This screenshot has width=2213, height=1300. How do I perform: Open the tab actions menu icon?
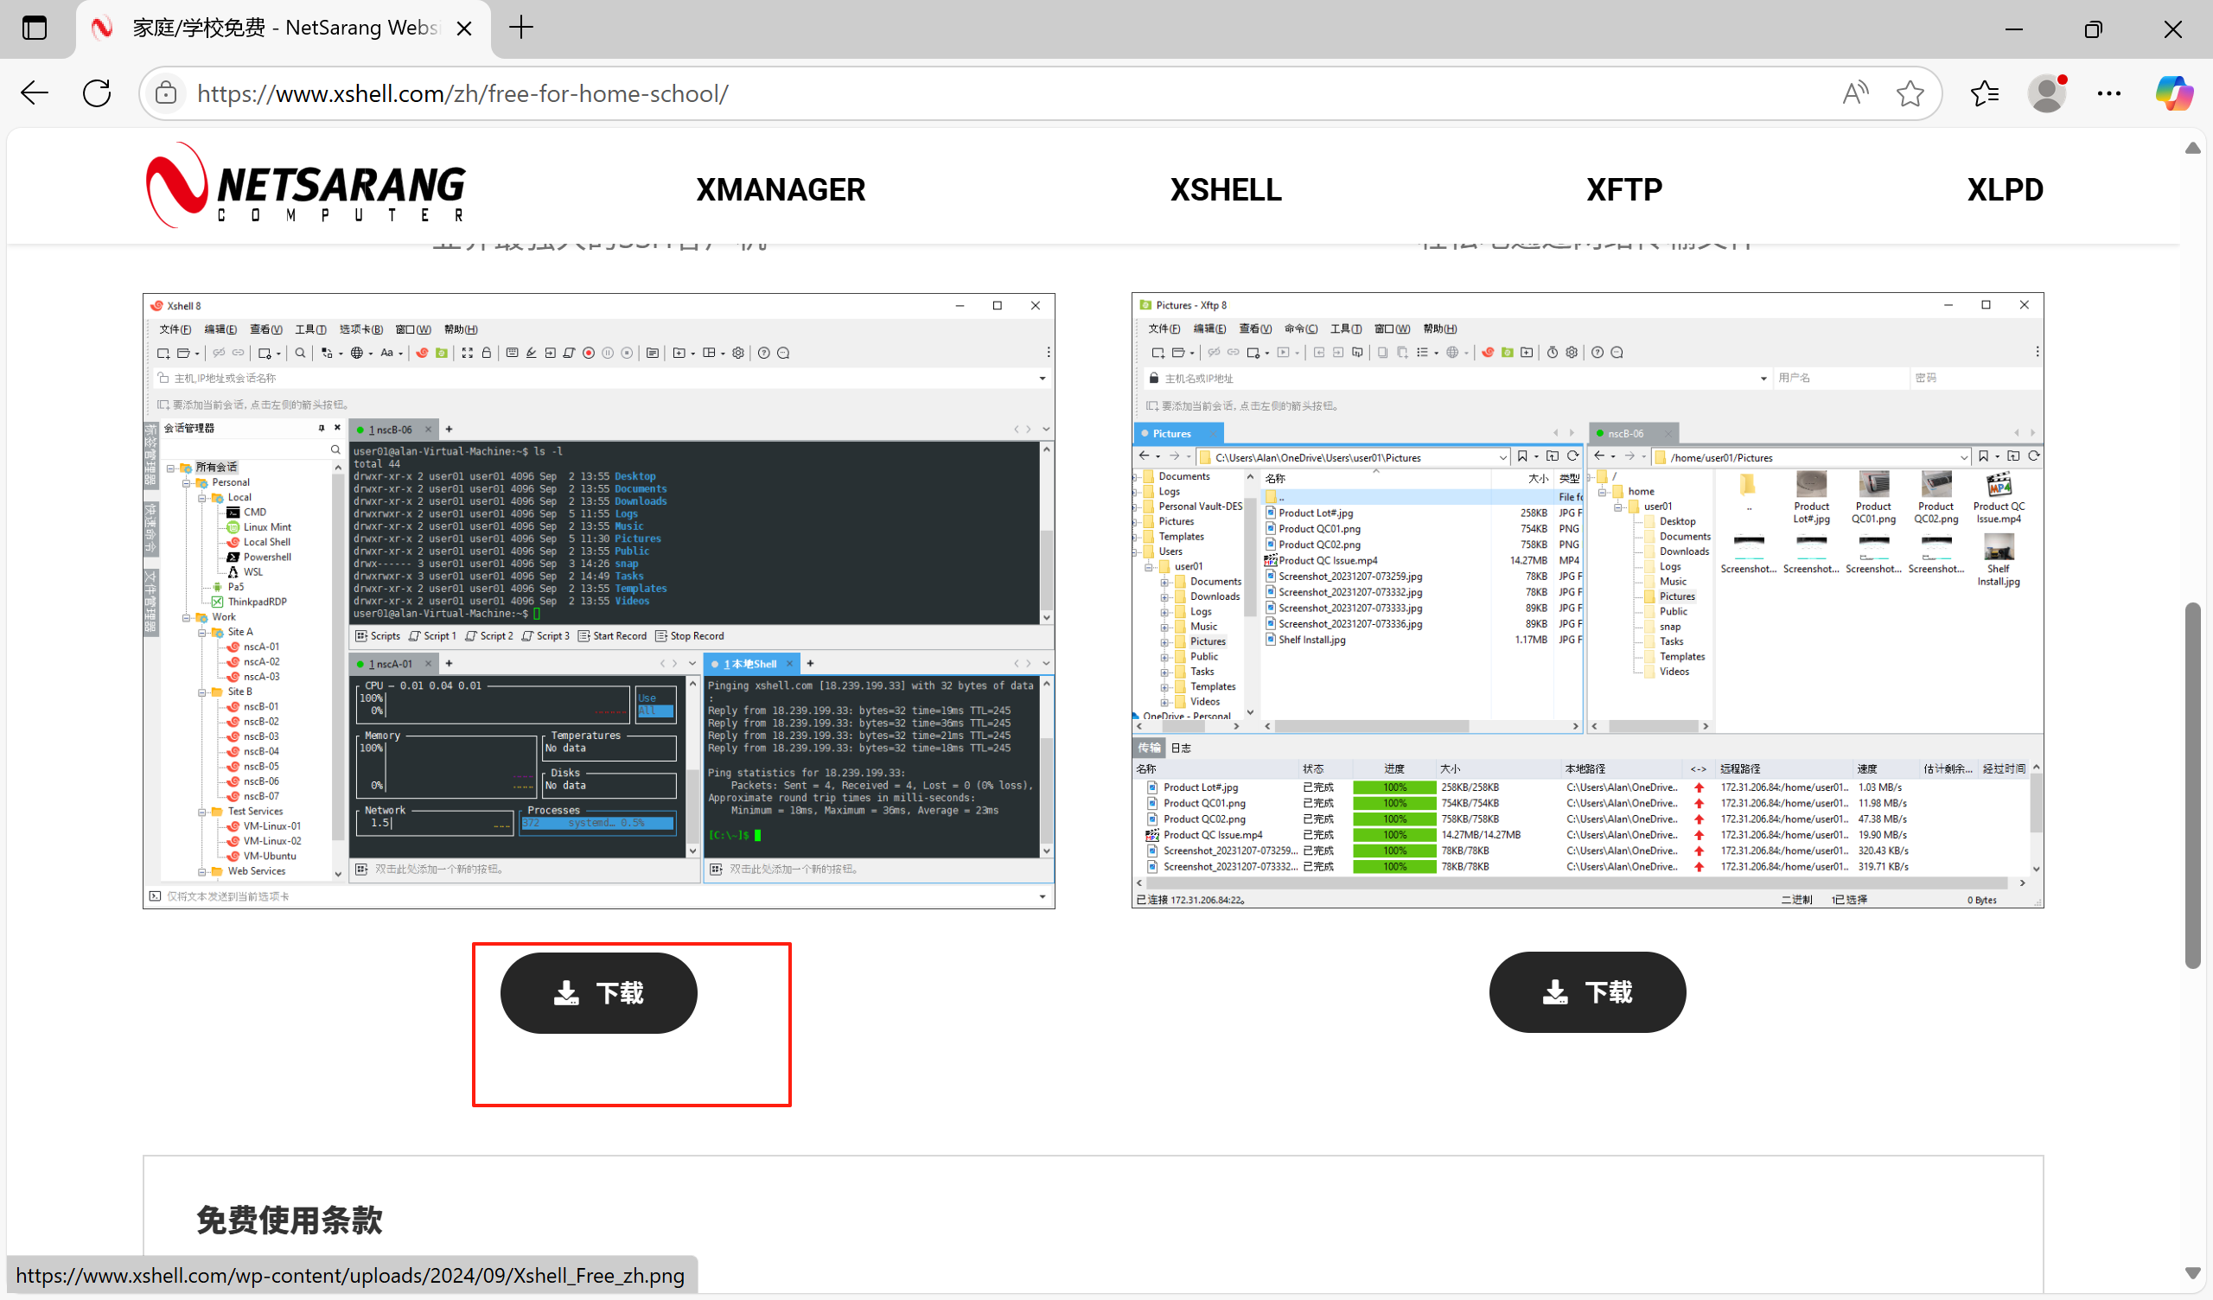pyautogui.click(x=35, y=29)
